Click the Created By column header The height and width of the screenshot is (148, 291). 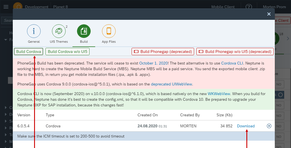pyautogui.click(x=190, y=115)
